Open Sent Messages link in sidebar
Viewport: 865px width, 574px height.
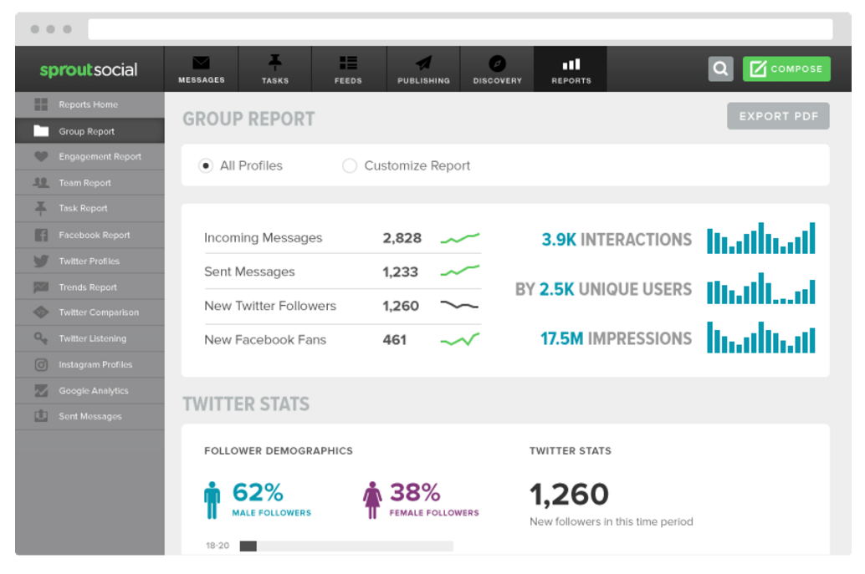click(x=90, y=416)
